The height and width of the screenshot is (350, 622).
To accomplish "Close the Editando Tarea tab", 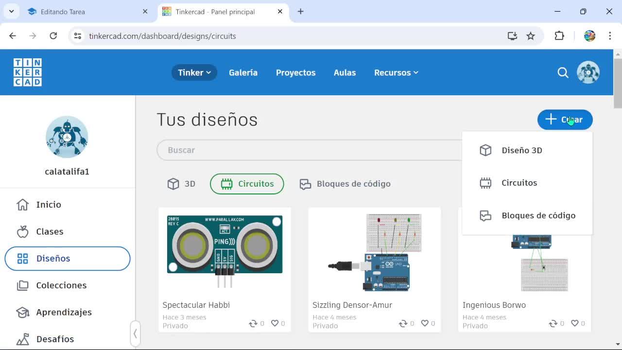I will pyautogui.click(x=145, y=12).
